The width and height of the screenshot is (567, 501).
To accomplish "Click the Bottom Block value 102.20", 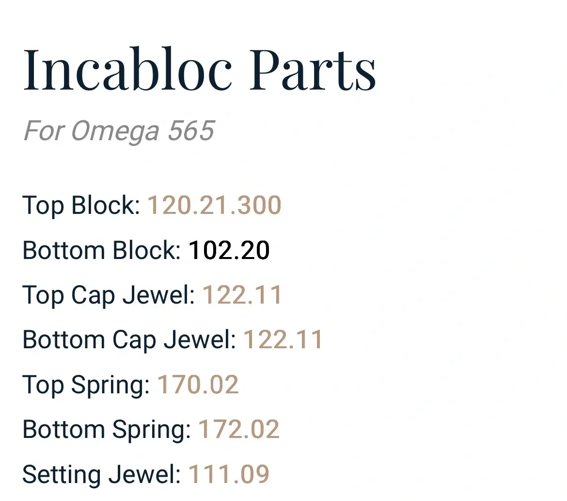I will pos(229,250).
